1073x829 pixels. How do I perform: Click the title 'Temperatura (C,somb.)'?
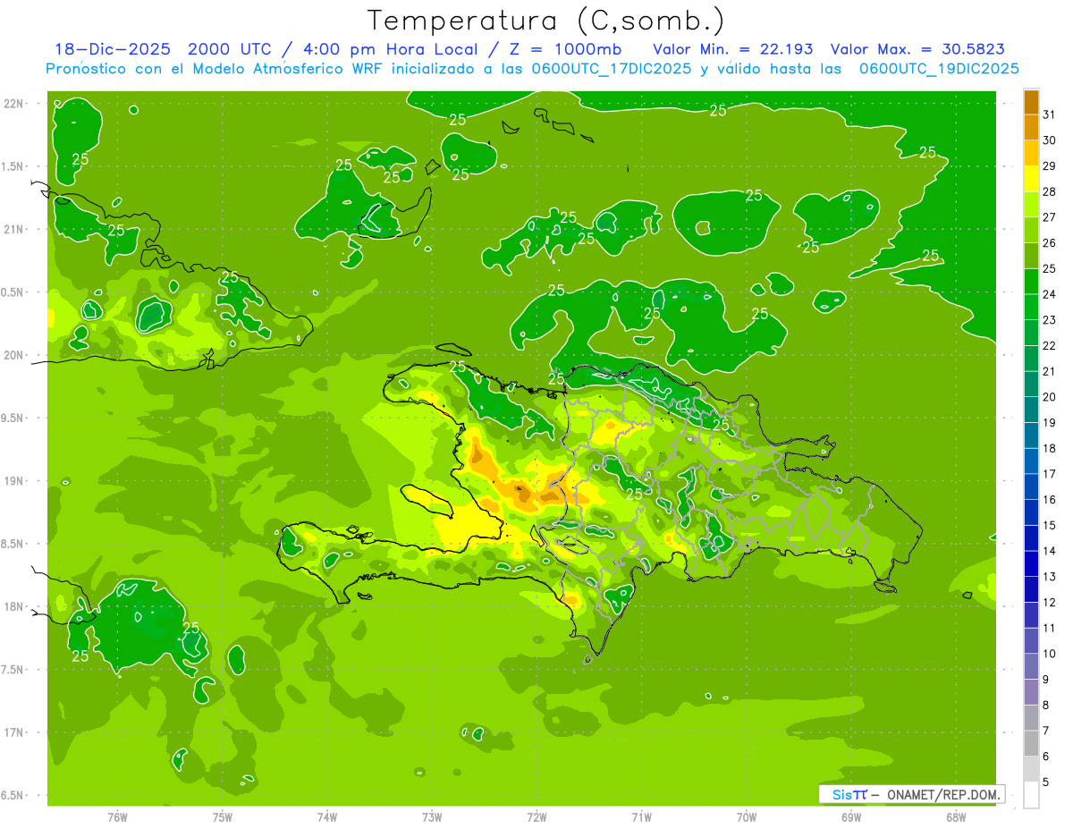(545, 21)
